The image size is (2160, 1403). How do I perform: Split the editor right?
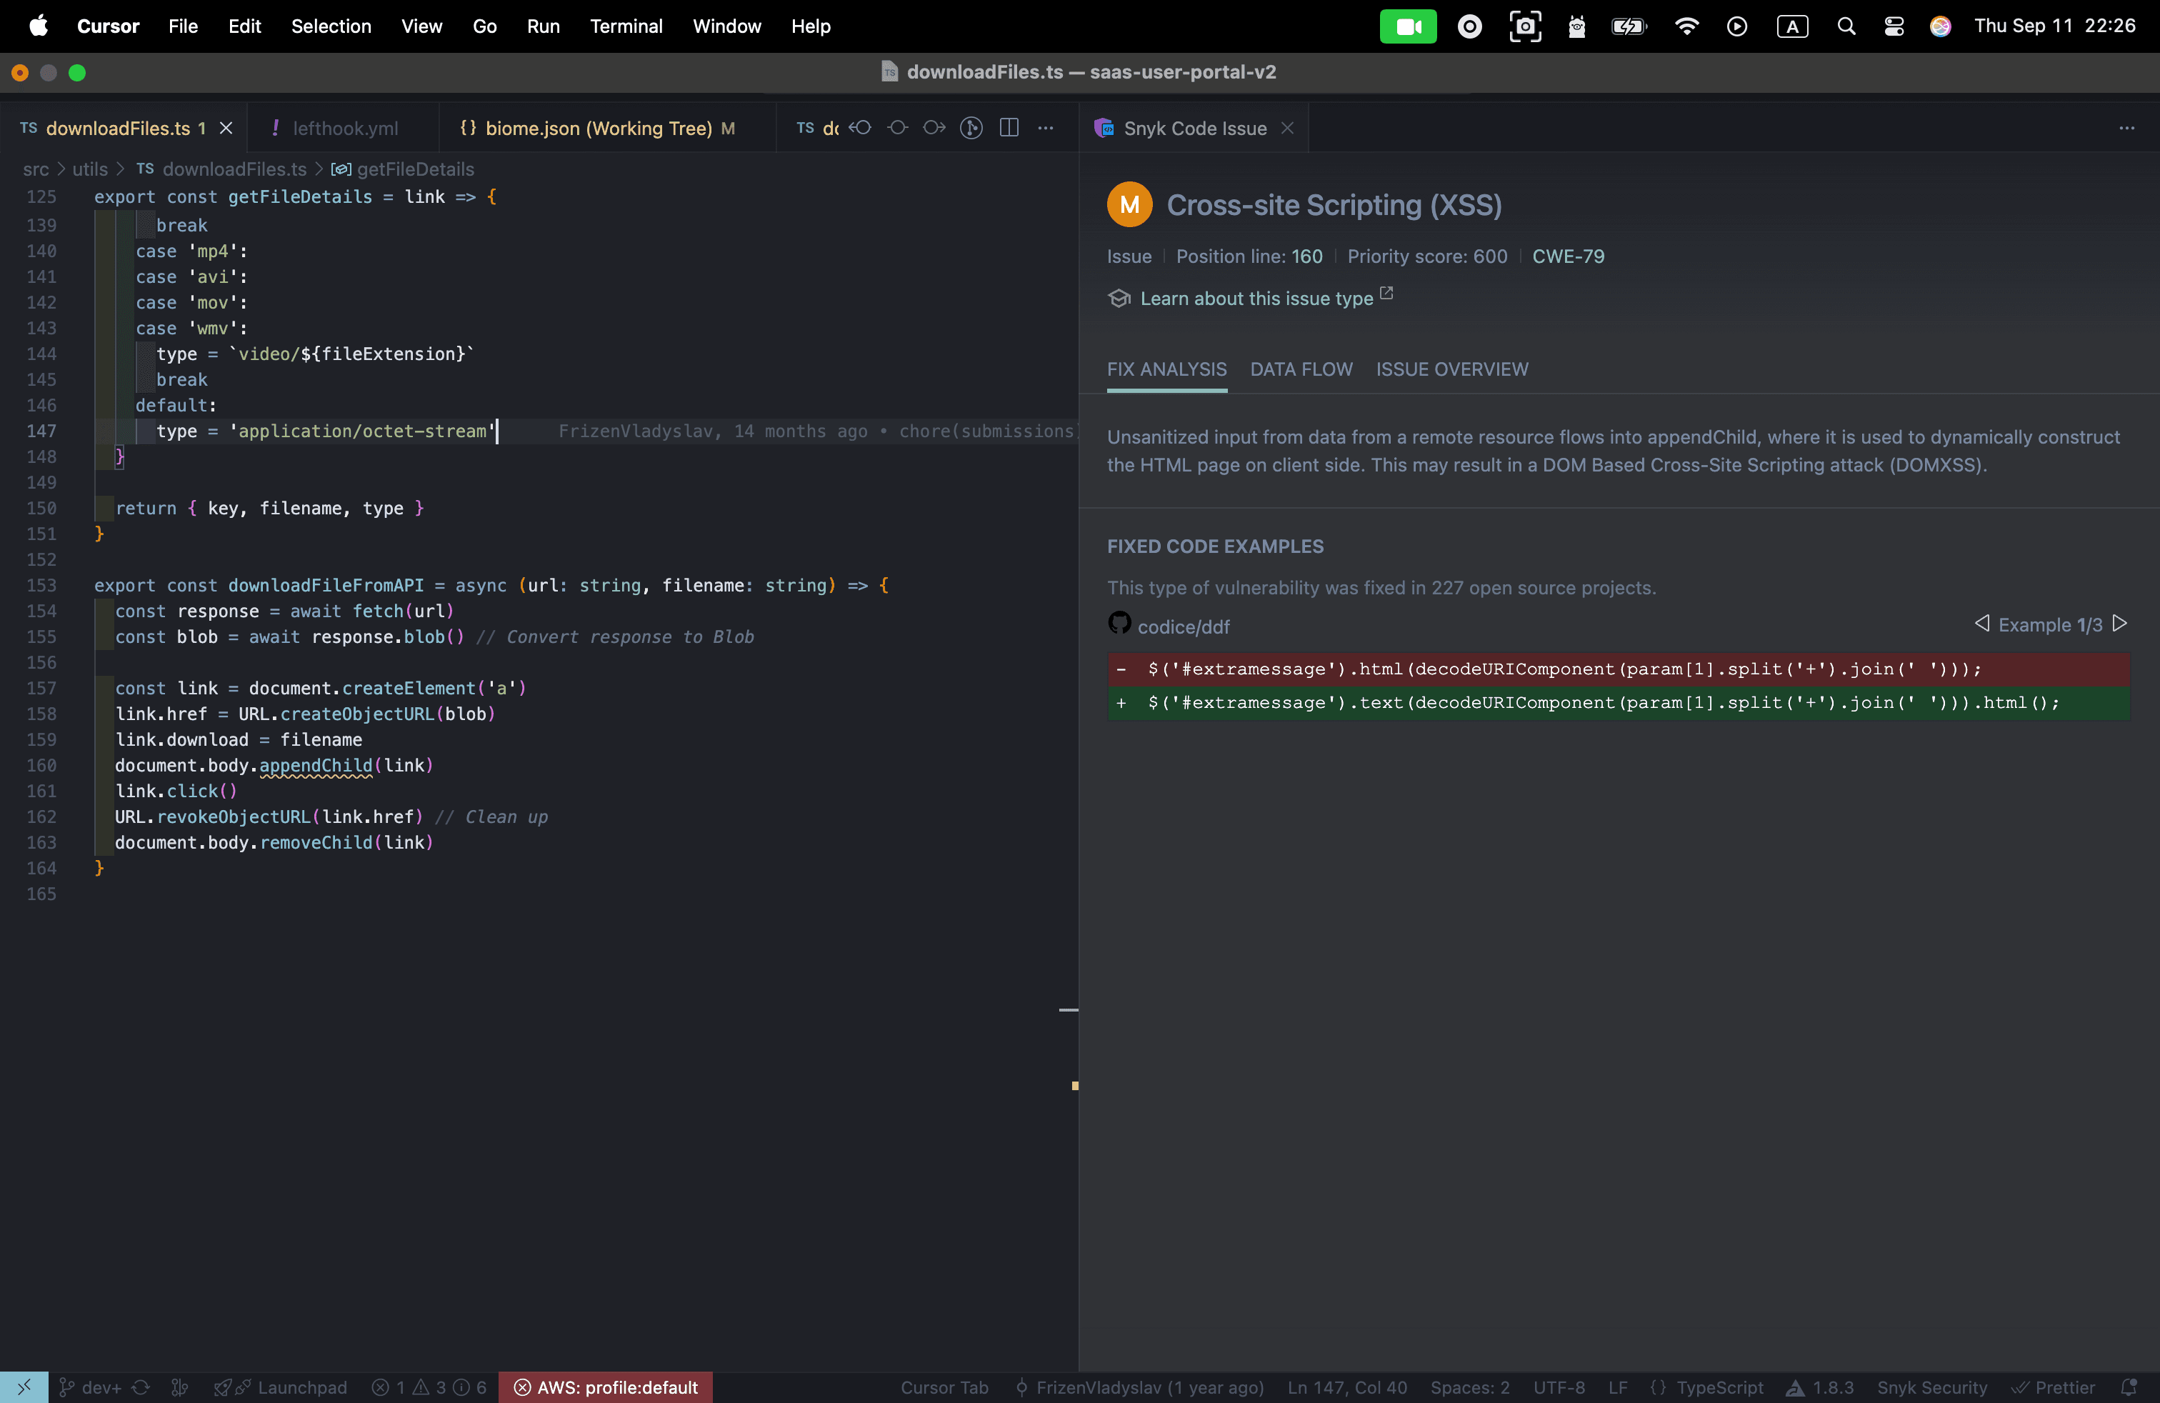(x=1009, y=128)
